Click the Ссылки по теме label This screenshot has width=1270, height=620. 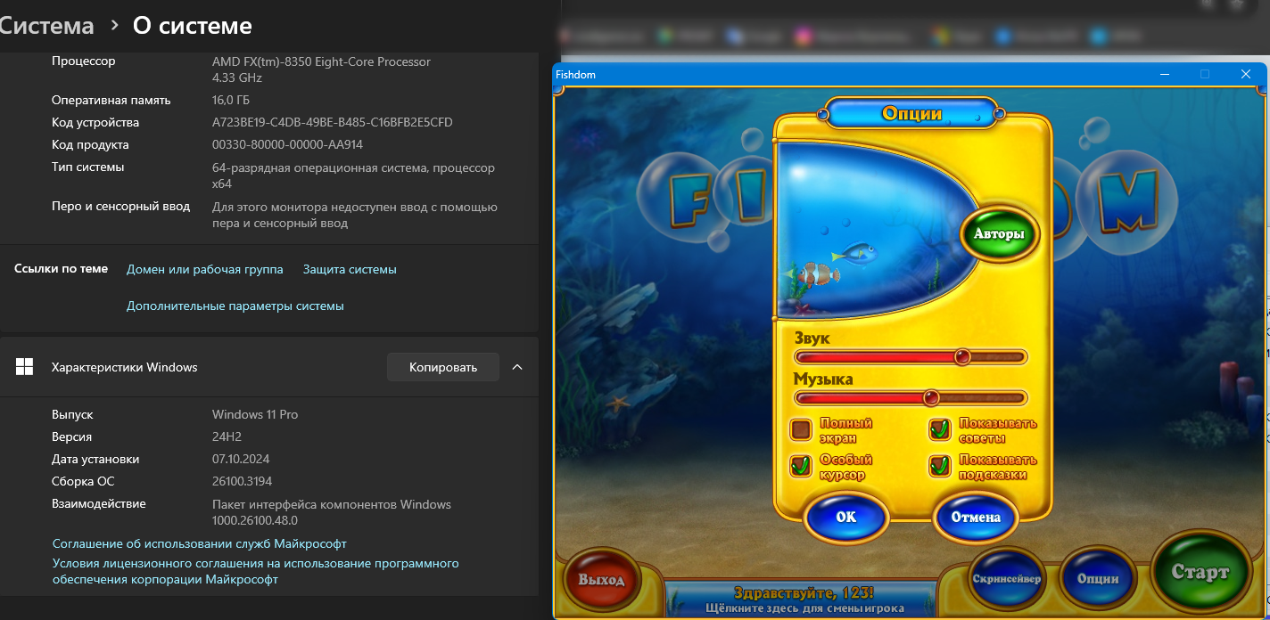click(x=61, y=268)
